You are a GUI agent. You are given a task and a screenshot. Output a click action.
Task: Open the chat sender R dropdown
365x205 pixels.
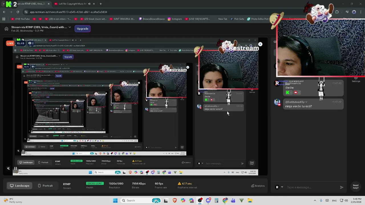tap(279, 187)
